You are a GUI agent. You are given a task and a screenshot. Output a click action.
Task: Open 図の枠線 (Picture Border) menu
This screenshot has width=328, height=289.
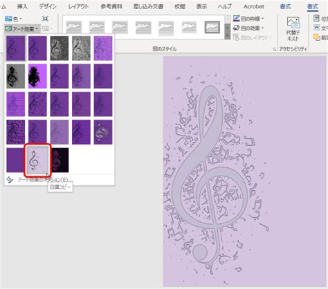click(248, 19)
